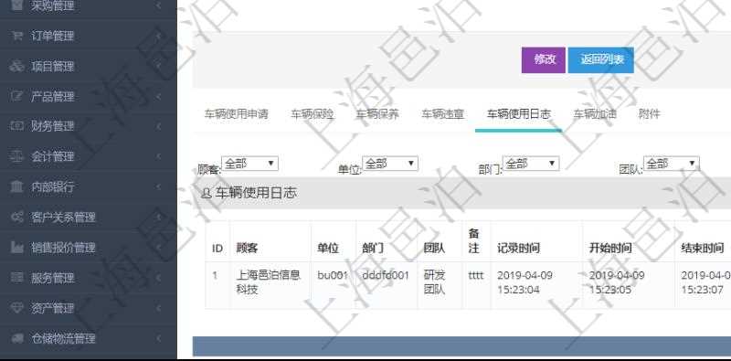Open 会计管理 in the sidebar

tap(53, 156)
